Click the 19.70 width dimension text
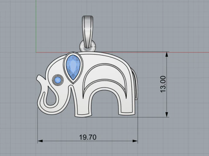Screen dimensions: 209x156 (x=88, y=137)
